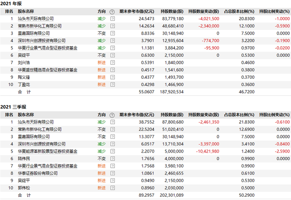Select share change value -10,421,980
The height and width of the screenshot is (200, 291).
pyautogui.click(x=208, y=151)
